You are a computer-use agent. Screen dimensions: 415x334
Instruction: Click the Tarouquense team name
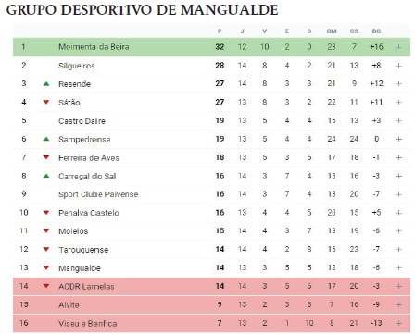click(83, 250)
